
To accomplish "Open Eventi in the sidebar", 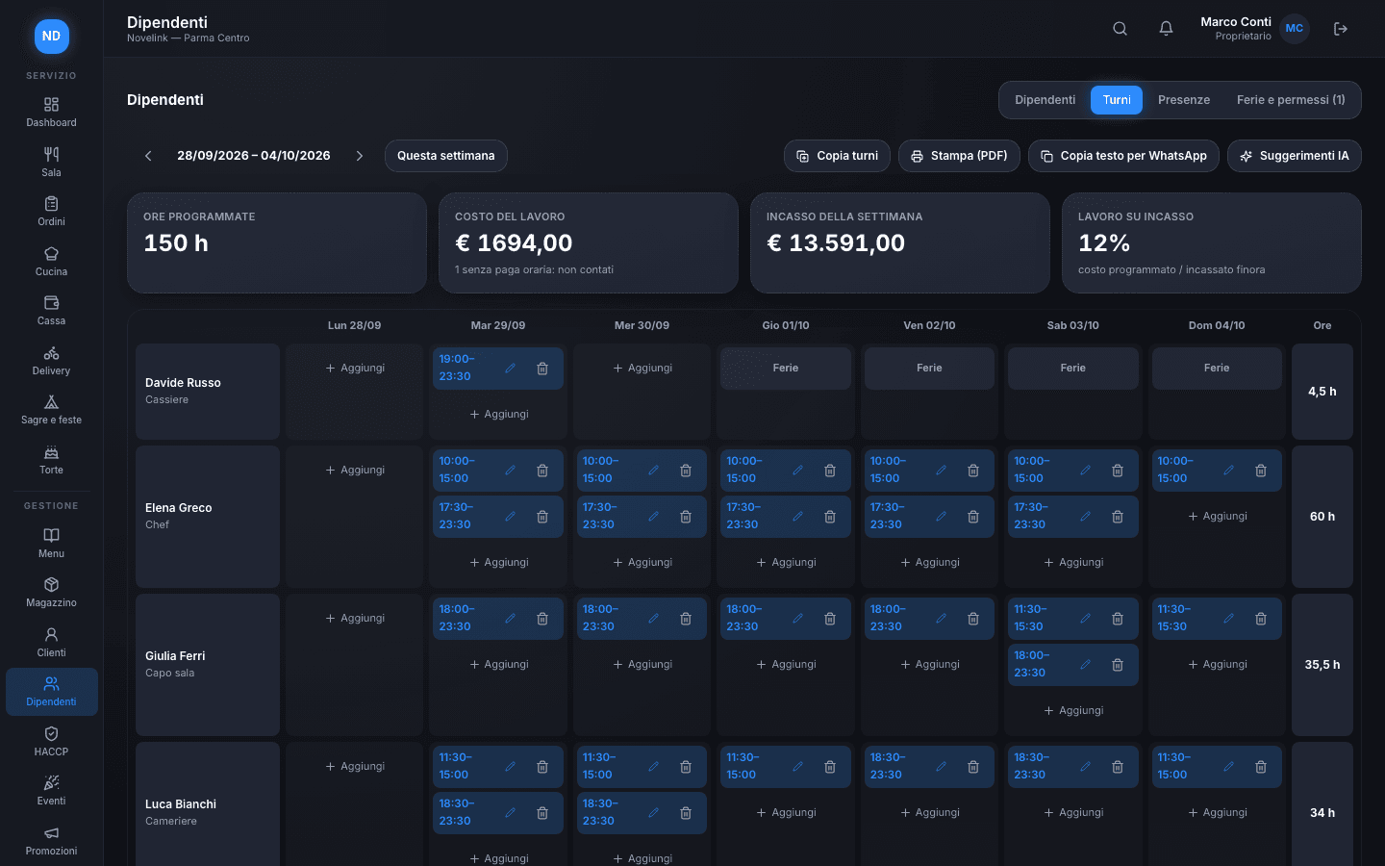I will point(52,791).
